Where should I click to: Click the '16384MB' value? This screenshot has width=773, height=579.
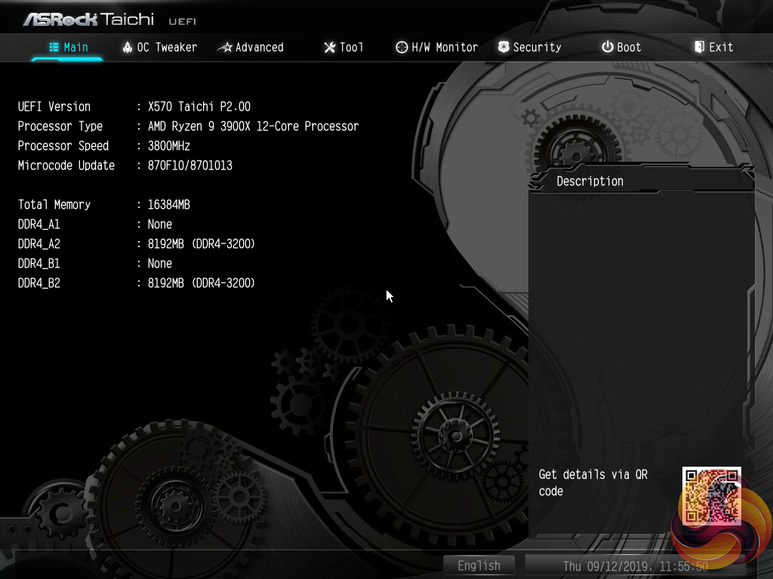[x=169, y=205]
